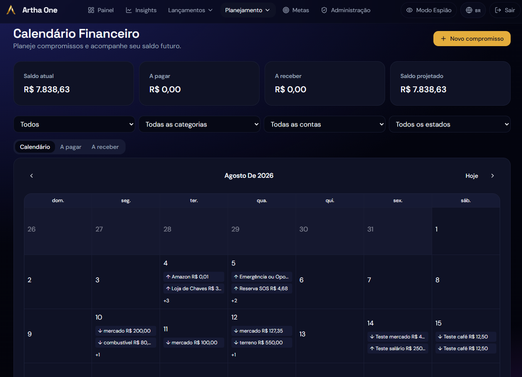Click the Hoje button
The width and height of the screenshot is (522, 377).
pyautogui.click(x=472, y=176)
